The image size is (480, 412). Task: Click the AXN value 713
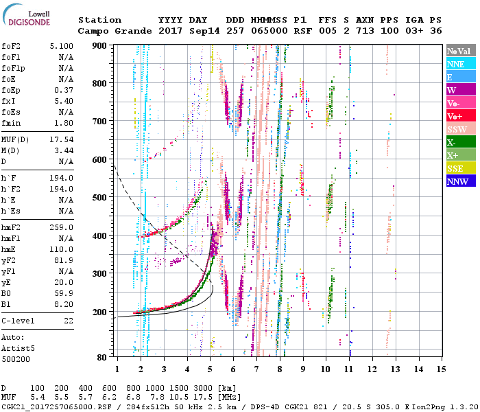pos(365,31)
